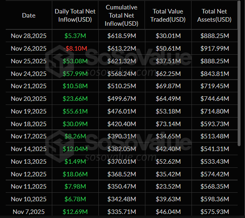Select the Nov 28,2025 date cell
Image resolution: width=245 pixels, height=218 pixels.
29,36
